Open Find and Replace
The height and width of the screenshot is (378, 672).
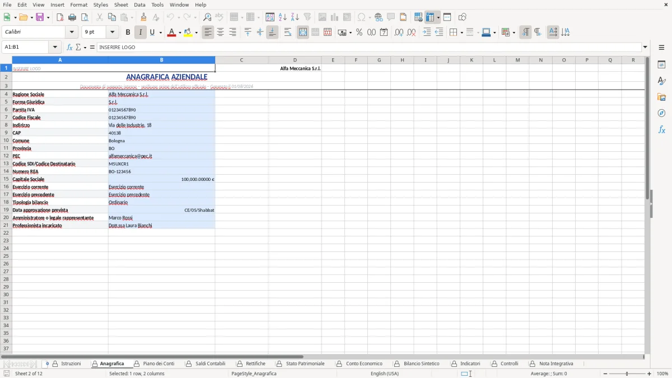pyautogui.click(x=207, y=17)
